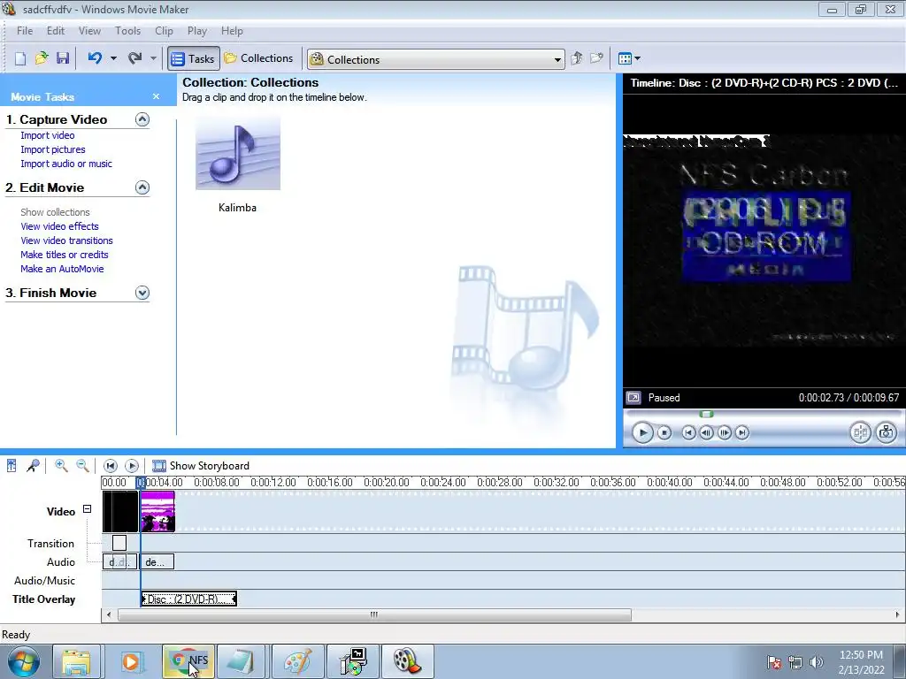Open the Collections location combo box
This screenshot has height=679, width=906.
[x=435, y=59]
